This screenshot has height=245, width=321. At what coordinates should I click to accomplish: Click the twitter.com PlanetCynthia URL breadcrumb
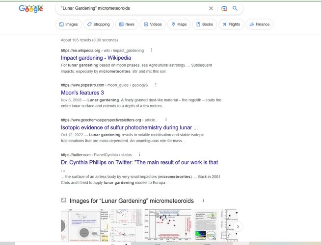(96, 155)
